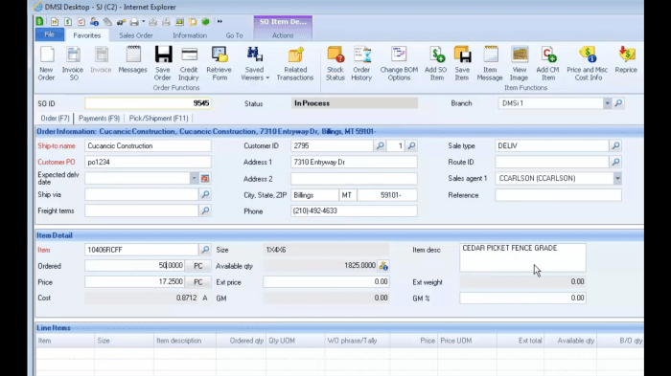Click the SO ID field
The width and height of the screenshot is (671, 376).
(x=148, y=103)
